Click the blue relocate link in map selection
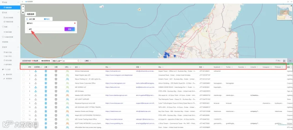The width and height of the screenshot is (293, 130). [47, 19]
